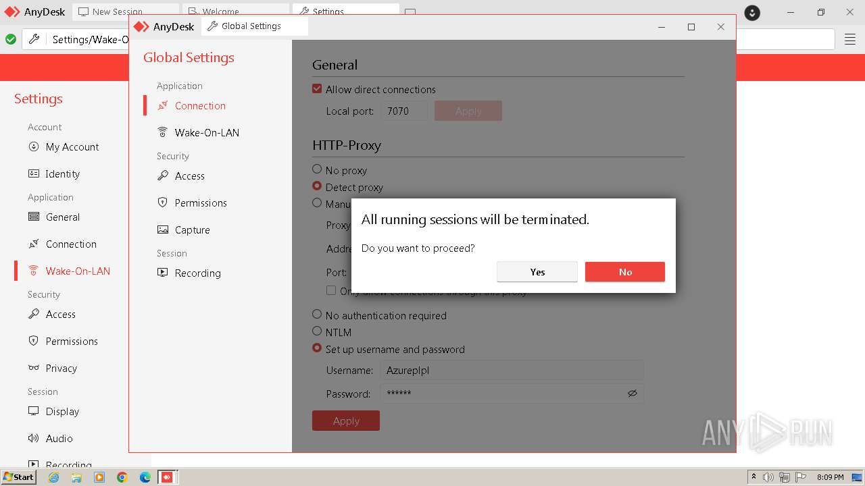
Task: Click the red Apply button below password
Action: 346,421
